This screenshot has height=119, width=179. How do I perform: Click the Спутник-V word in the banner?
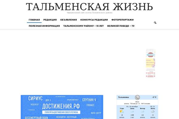(x=89, y=100)
